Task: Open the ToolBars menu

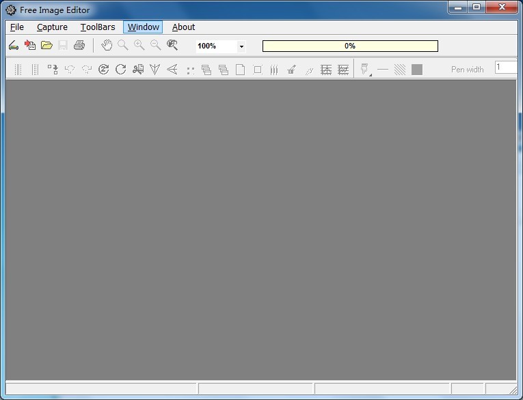Action: point(98,27)
